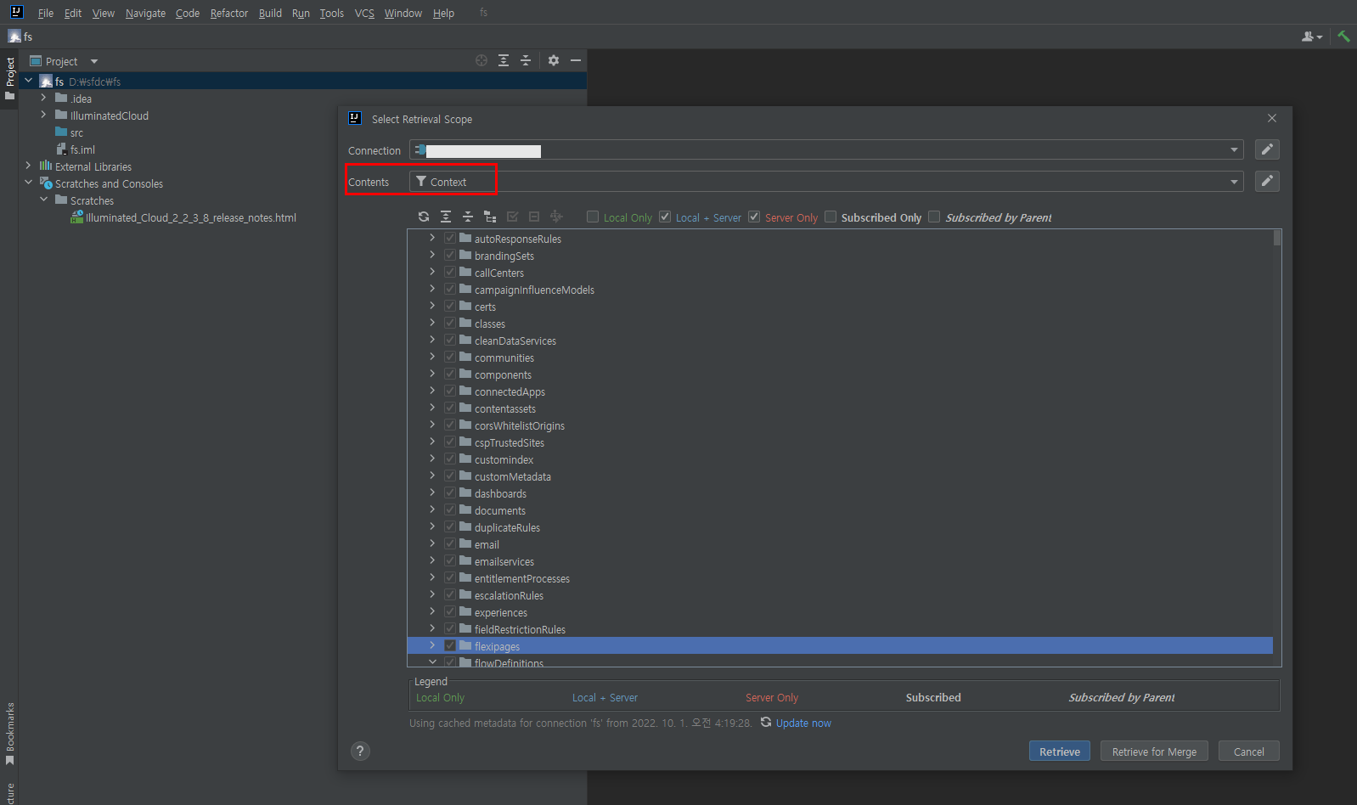Click expand all icon in retrieval dialog toolbar
Viewport: 1357px width, 805px height.
point(446,217)
